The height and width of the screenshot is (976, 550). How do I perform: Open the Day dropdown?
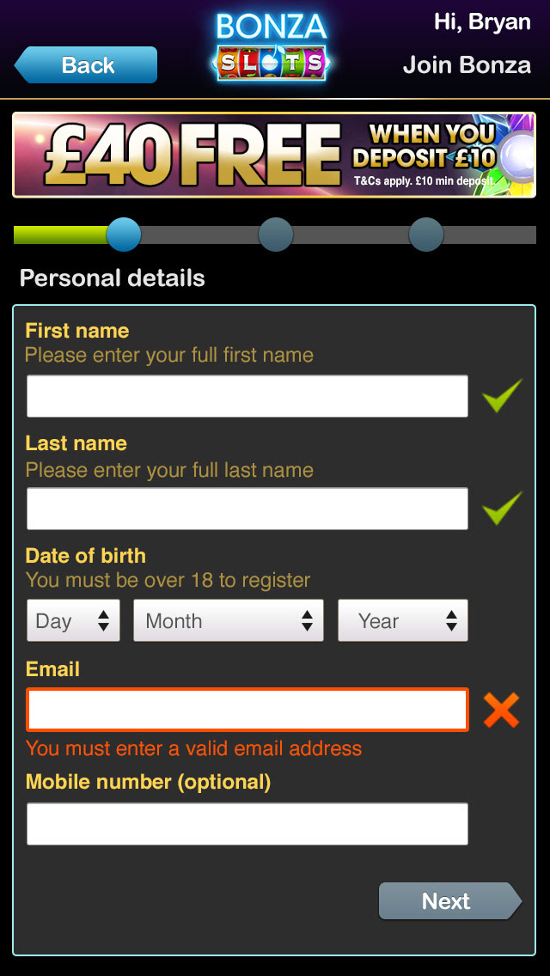(73, 620)
